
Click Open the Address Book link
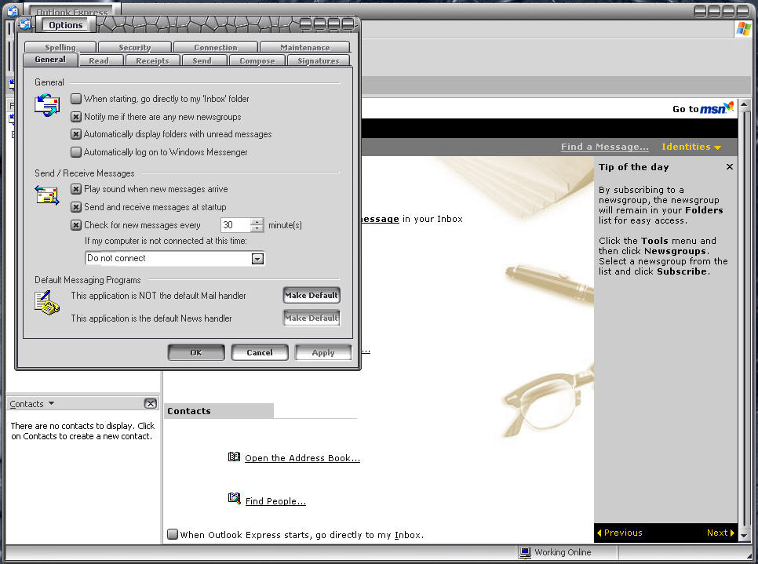pyautogui.click(x=302, y=458)
